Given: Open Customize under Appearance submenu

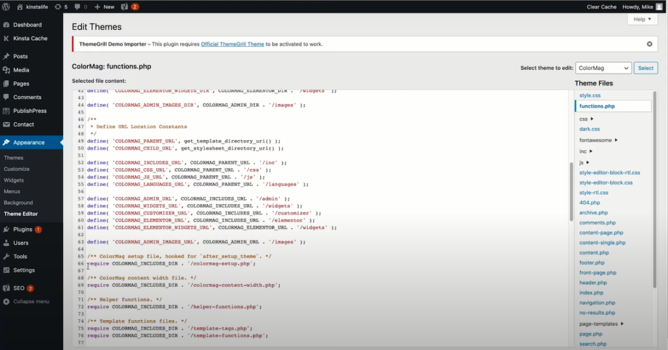Looking at the screenshot, I should [16, 169].
